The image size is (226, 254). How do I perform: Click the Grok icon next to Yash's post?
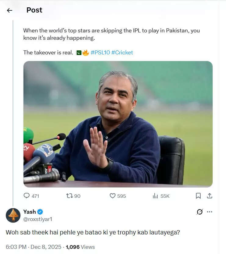point(200,212)
